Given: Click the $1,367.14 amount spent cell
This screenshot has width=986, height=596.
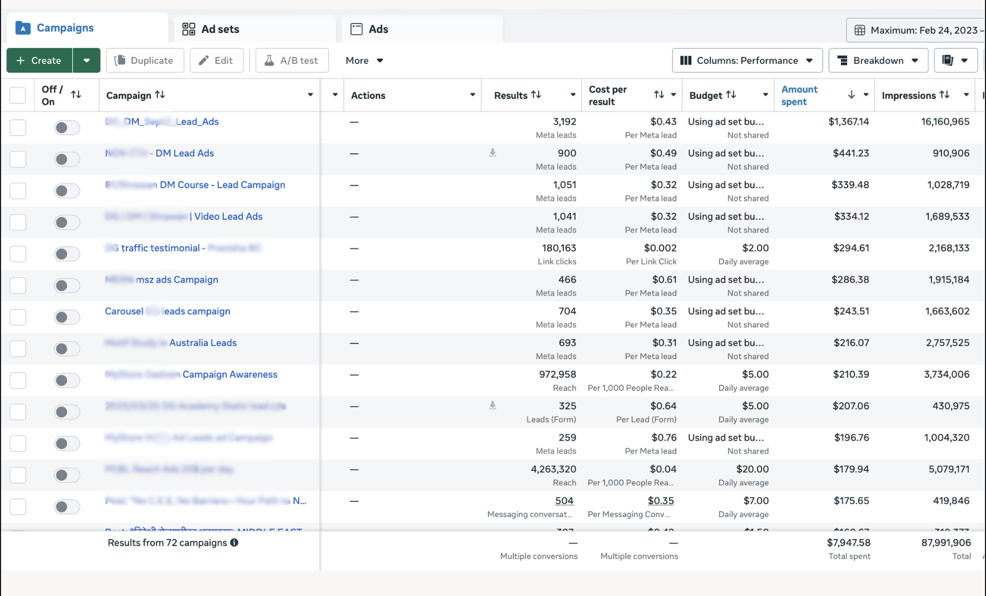Looking at the screenshot, I should 849,122.
